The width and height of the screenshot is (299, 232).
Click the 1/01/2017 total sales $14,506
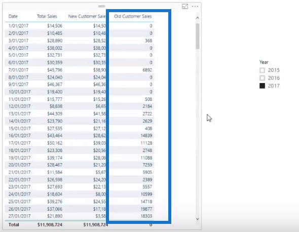pos(55,26)
